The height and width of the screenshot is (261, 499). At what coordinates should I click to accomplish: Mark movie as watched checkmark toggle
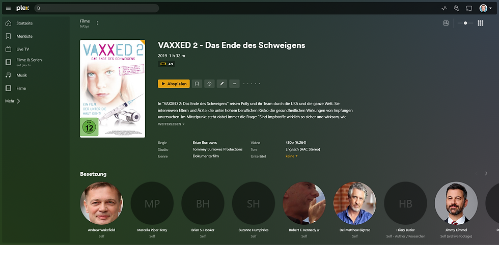tap(209, 84)
